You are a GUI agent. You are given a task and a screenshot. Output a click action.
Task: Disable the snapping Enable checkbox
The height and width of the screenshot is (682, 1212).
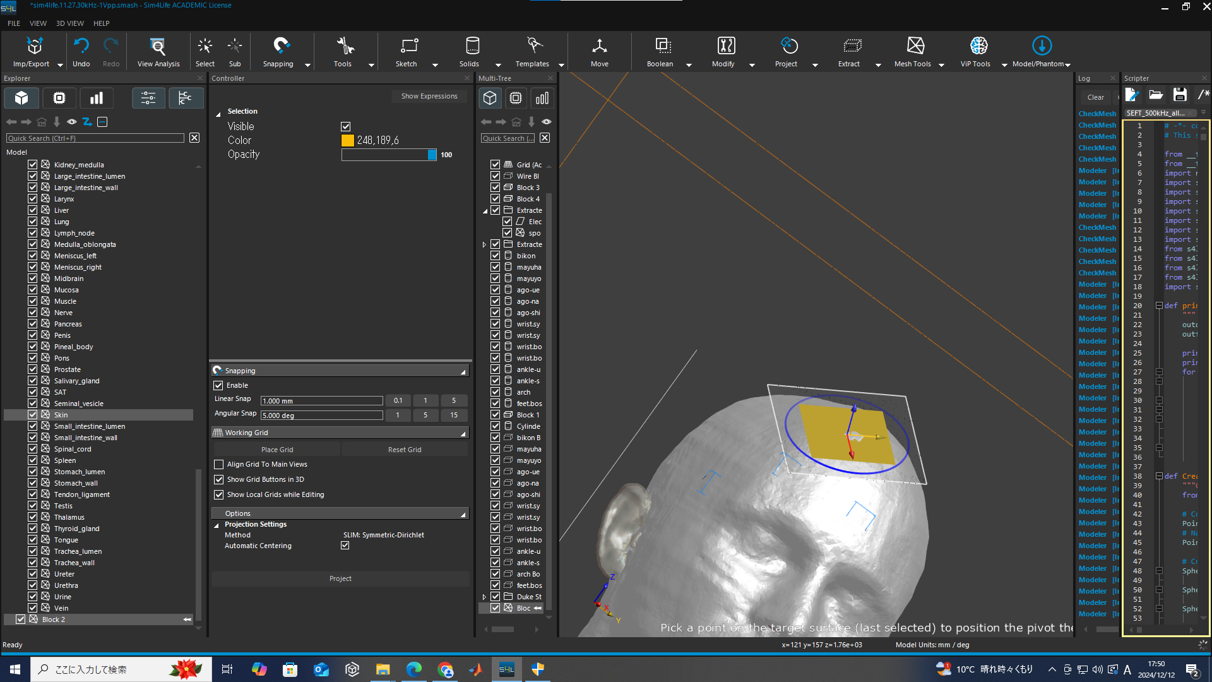point(218,385)
